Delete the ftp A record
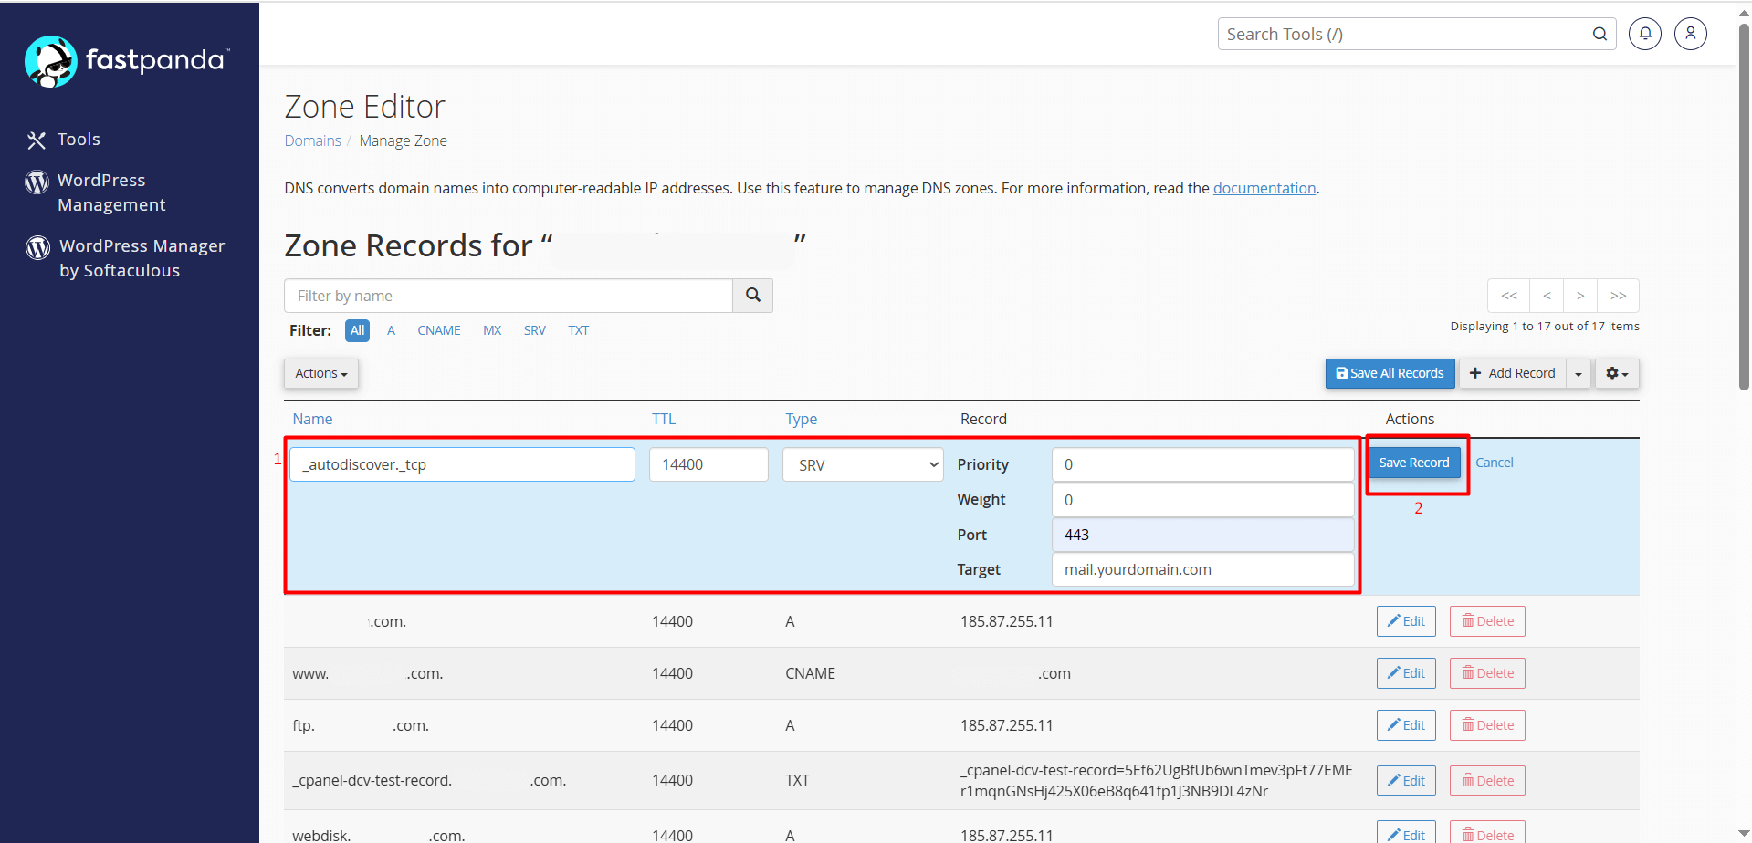The width and height of the screenshot is (1752, 843). tap(1487, 725)
